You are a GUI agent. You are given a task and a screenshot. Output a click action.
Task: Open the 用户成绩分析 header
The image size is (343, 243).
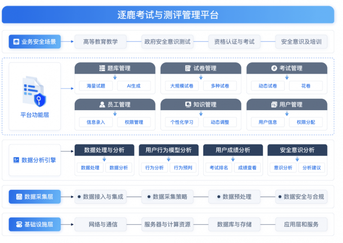(233, 150)
